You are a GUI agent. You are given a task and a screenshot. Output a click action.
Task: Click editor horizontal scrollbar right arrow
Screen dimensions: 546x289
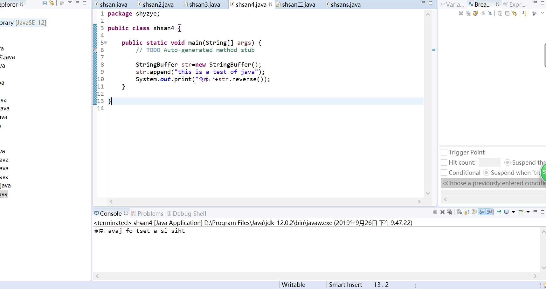[419, 201]
